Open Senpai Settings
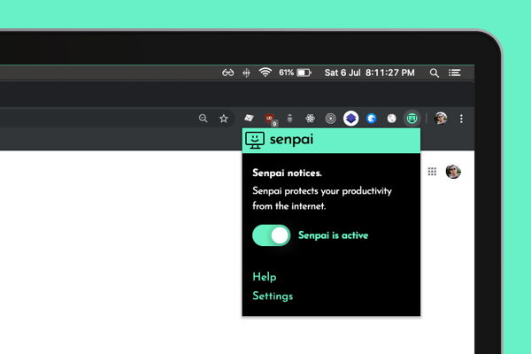Viewport: 531px width, 354px height. coord(273,296)
